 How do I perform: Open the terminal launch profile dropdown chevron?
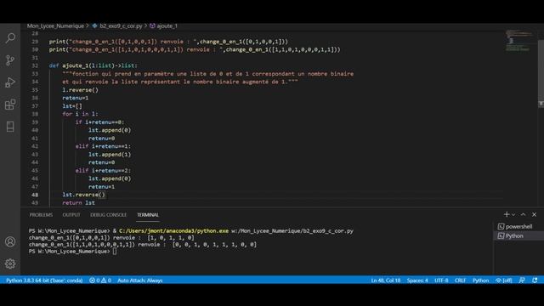513,214
